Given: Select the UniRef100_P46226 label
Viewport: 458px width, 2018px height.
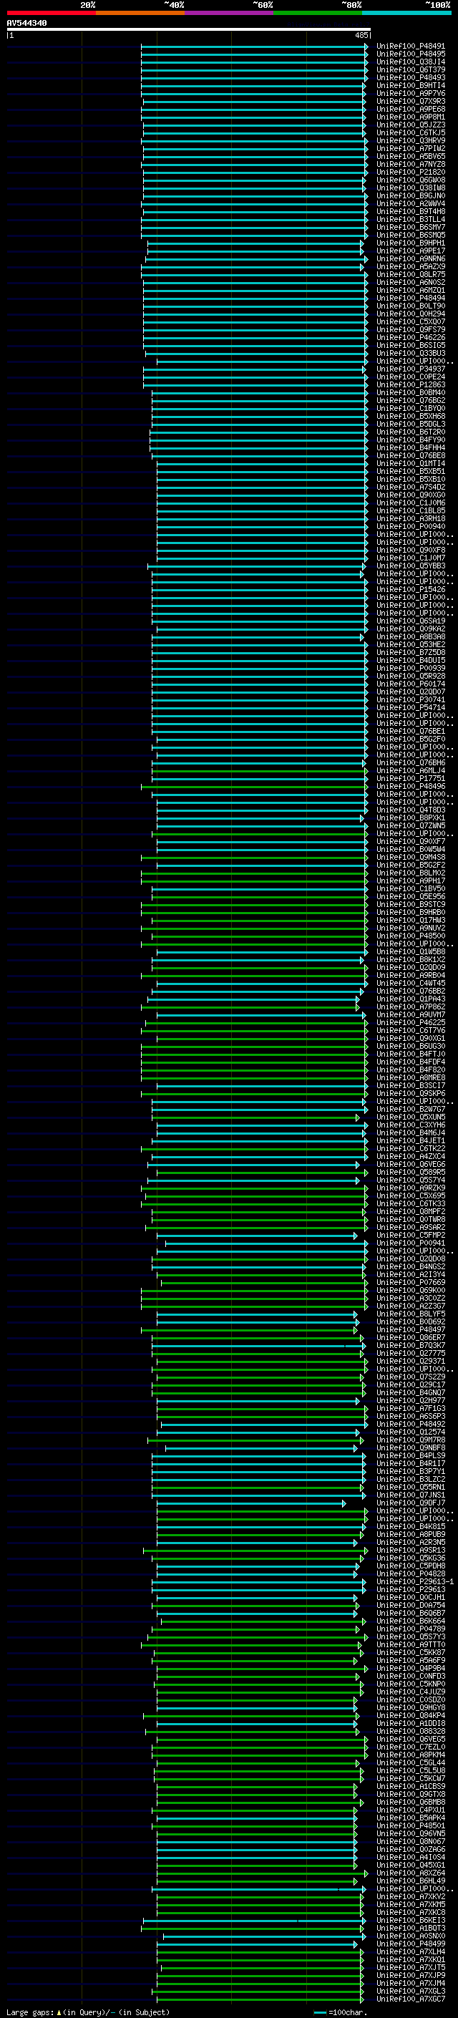Looking at the screenshot, I should (x=410, y=338).
